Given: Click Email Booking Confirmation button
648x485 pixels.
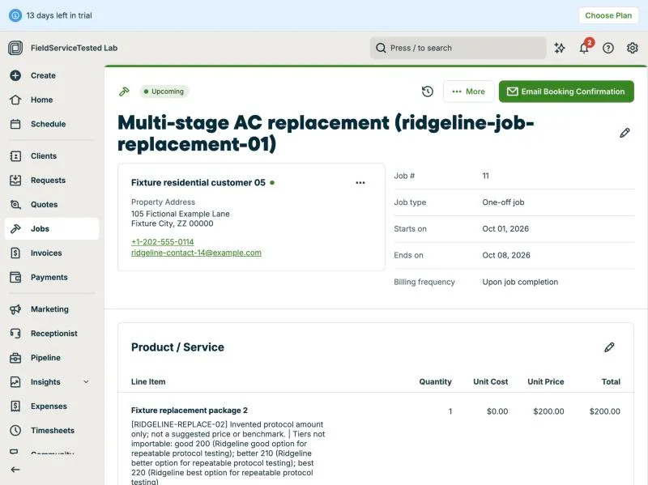Looking at the screenshot, I should pos(566,91).
